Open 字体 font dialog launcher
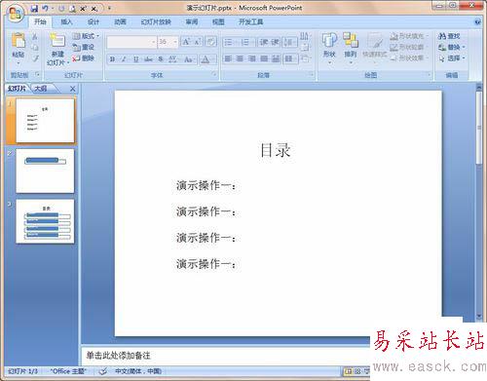Viewport: 487px width, 381px height. [214, 75]
